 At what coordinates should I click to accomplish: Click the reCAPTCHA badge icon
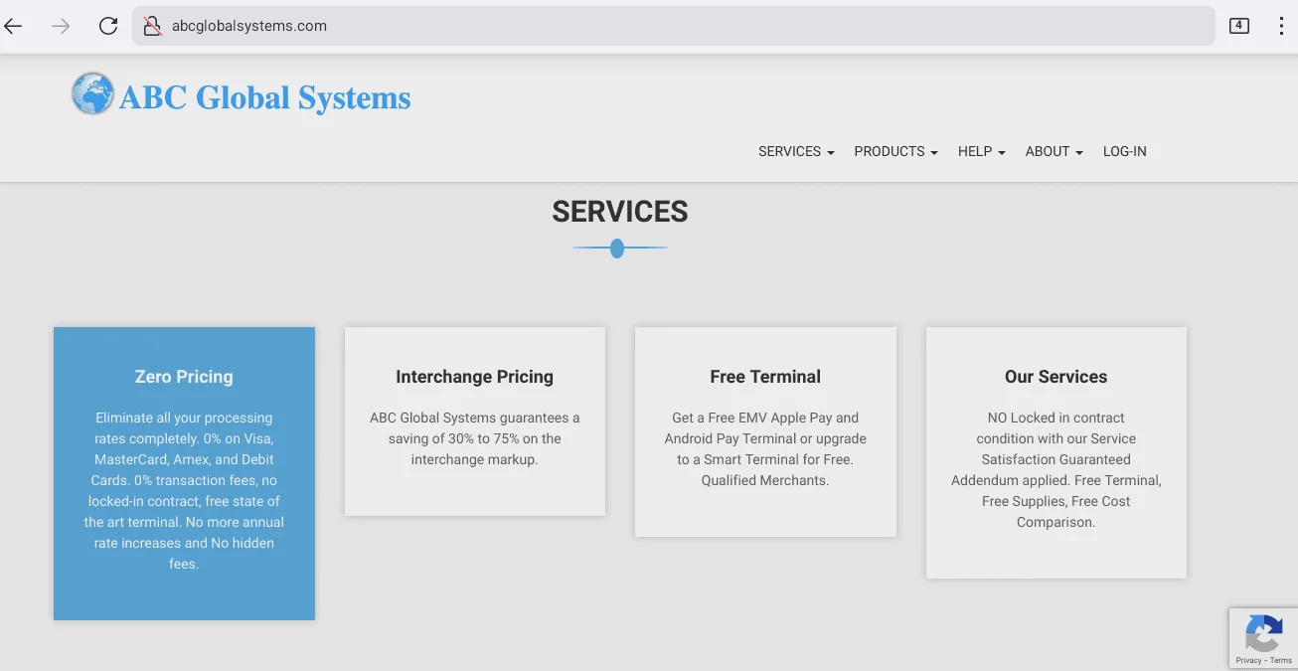point(1263,633)
